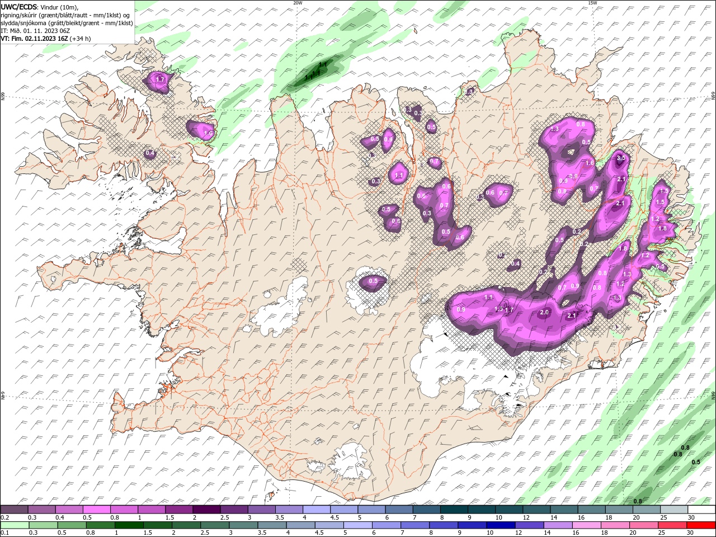Click the lavender swatch between 14 and 16, bottom row
The width and height of the screenshot is (716, 537).
pos(557,525)
